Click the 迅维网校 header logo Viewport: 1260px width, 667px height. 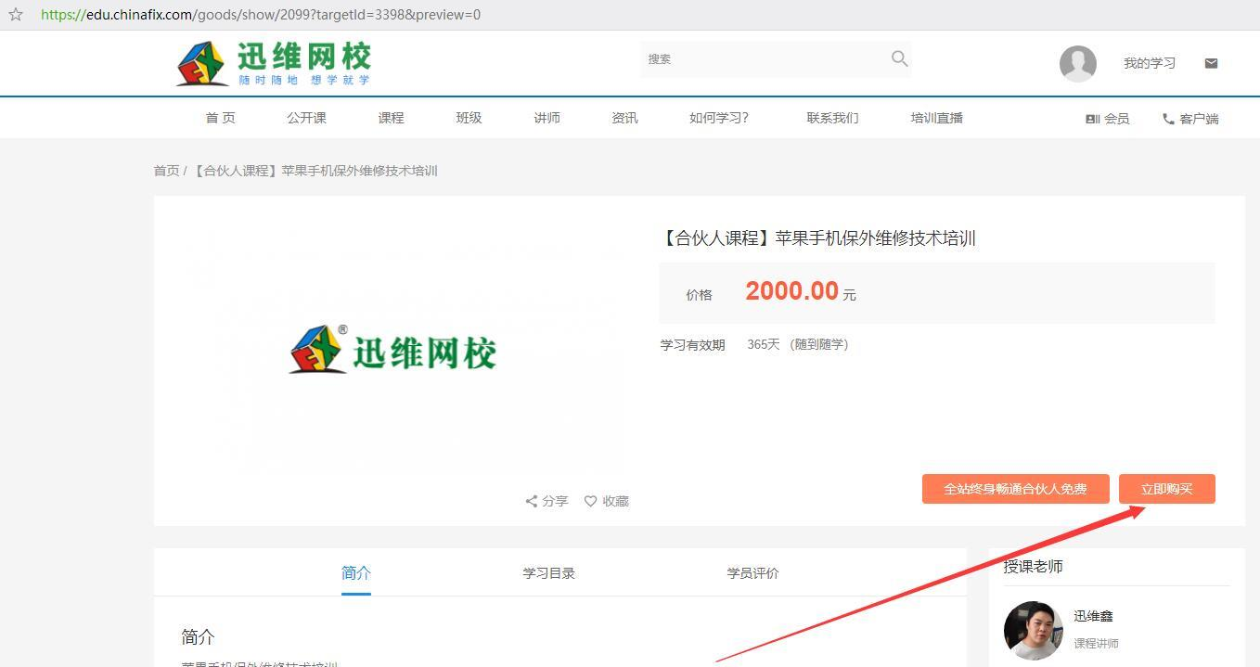coord(274,63)
